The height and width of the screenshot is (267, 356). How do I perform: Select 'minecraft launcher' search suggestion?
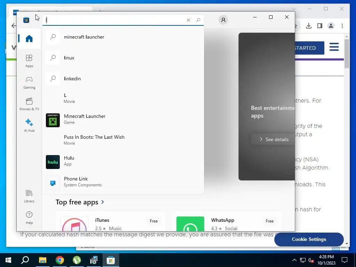click(x=123, y=37)
